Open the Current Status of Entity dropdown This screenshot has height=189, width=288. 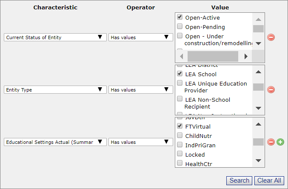coord(55,37)
